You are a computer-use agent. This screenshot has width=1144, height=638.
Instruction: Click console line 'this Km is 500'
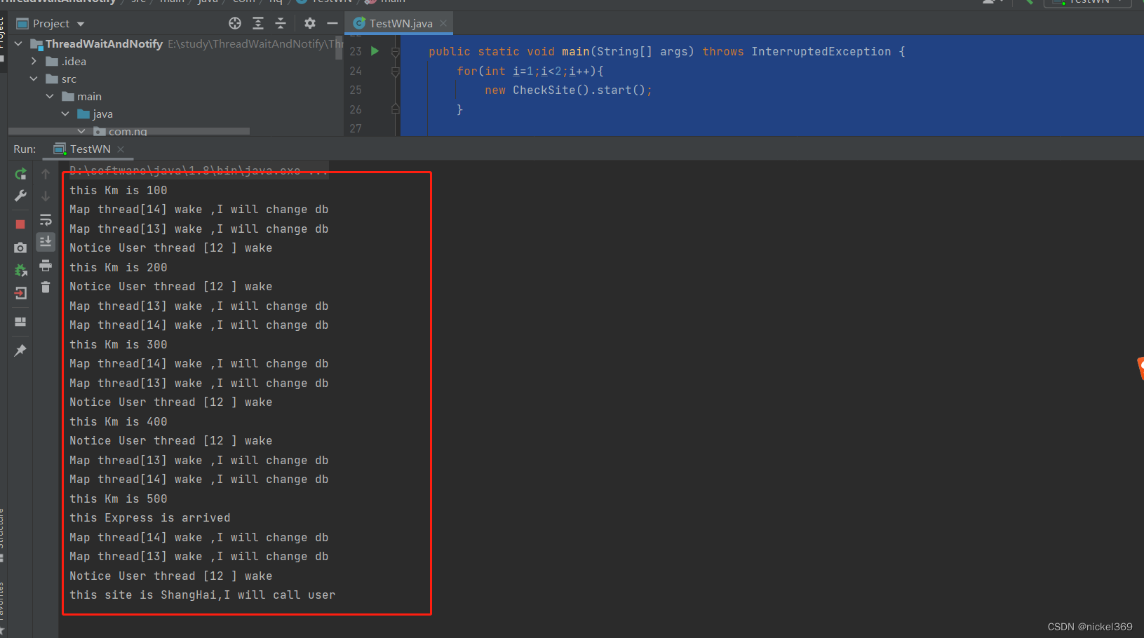[119, 499]
